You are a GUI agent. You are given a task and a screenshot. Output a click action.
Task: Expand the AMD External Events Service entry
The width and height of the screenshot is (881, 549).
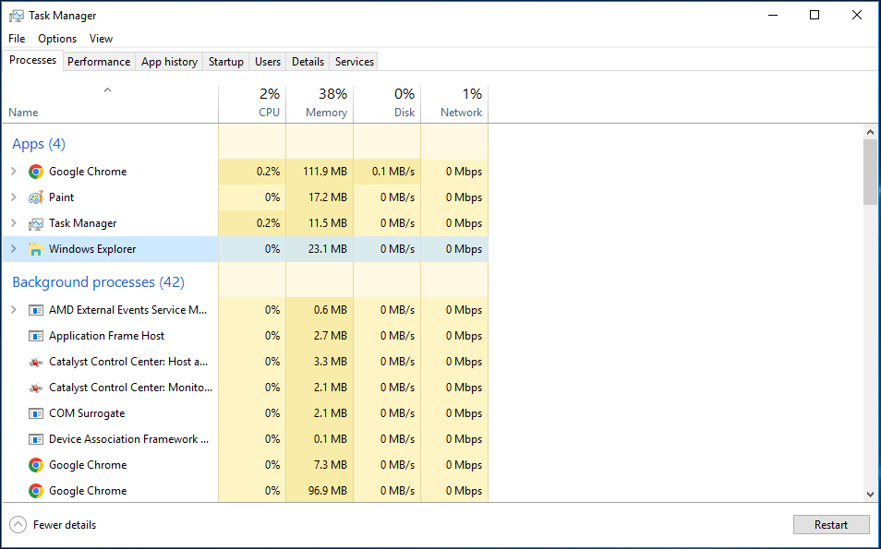(14, 309)
